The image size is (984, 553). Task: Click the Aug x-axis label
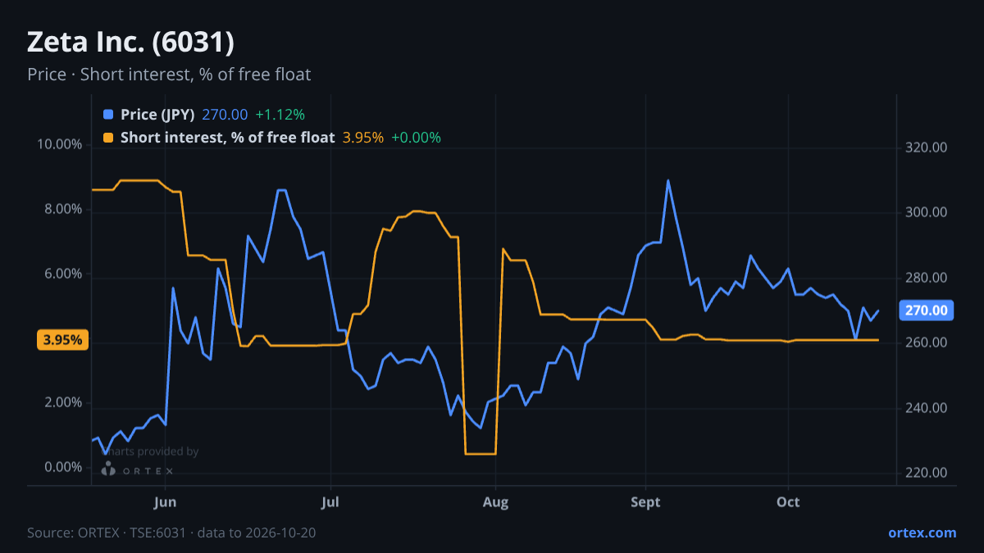[495, 501]
